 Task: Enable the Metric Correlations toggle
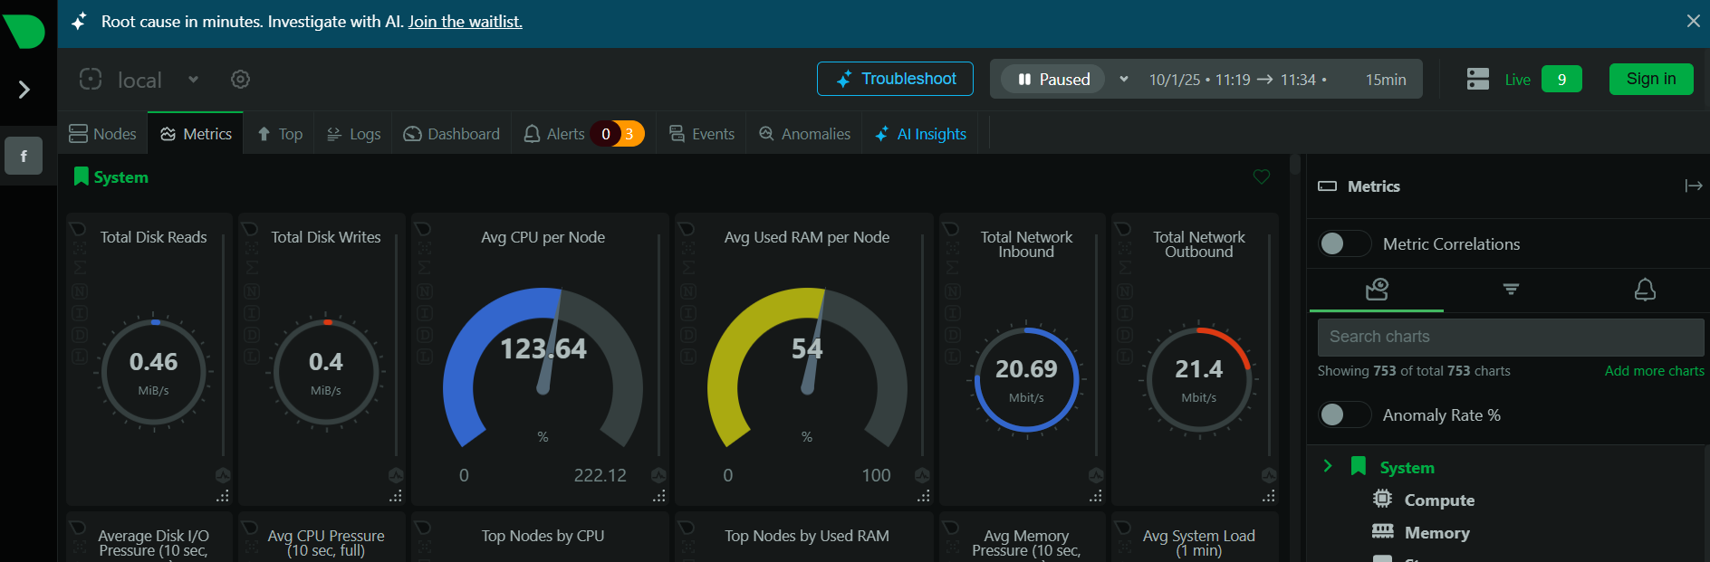1344,243
